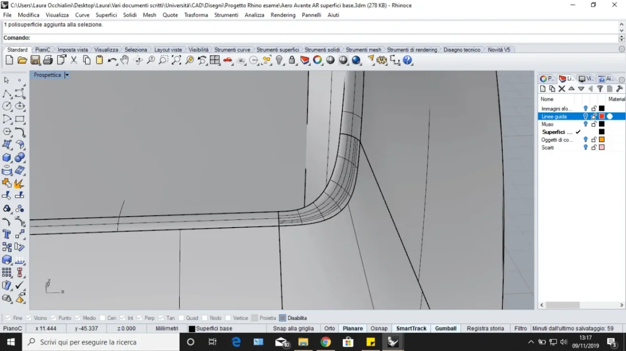Click the Options gear icon in toolbar
The height and width of the screenshot is (351, 626).
coord(382,60)
